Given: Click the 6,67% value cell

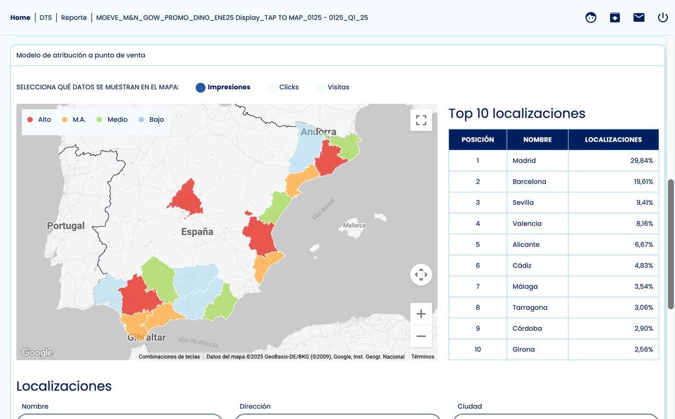Looking at the screenshot, I should [x=613, y=245].
